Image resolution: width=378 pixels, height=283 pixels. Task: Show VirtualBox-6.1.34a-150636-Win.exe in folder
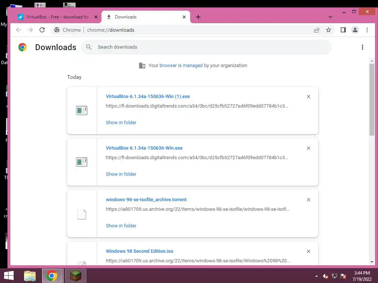coord(121,174)
